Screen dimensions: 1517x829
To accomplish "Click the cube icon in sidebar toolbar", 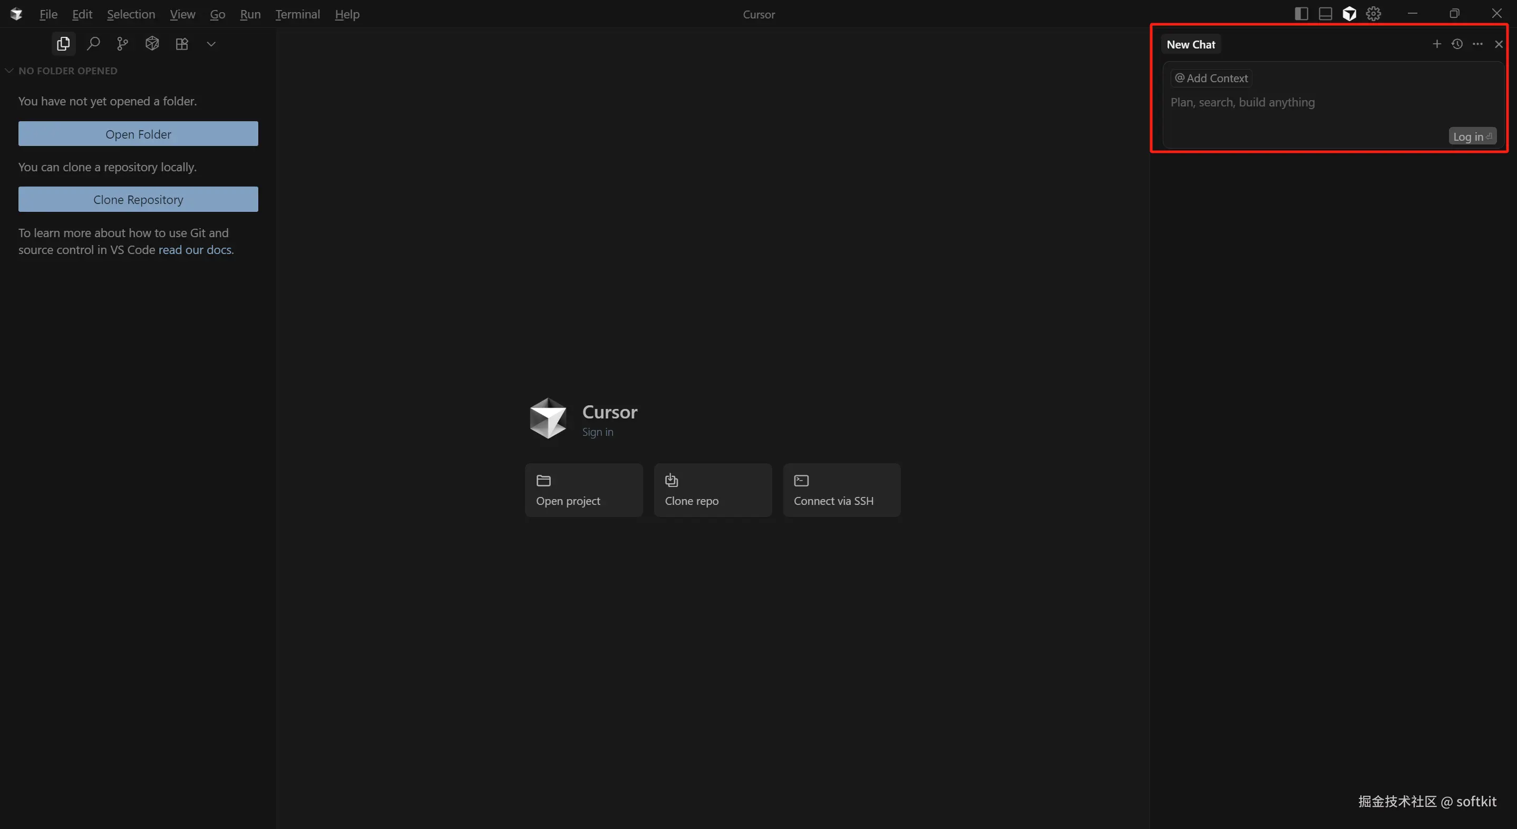I will coord(152,44).
